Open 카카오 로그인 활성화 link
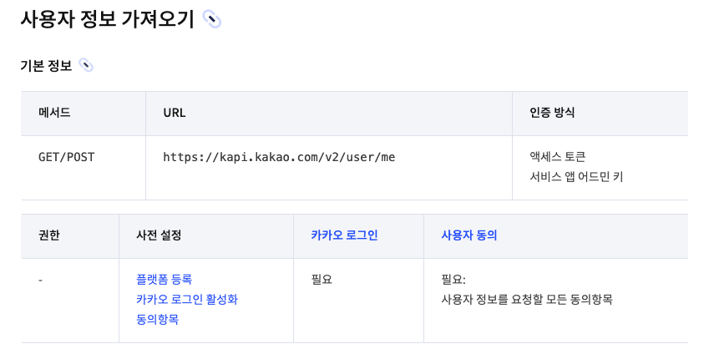Viewport: 704px width, 359px height. [x=187, y=300]
